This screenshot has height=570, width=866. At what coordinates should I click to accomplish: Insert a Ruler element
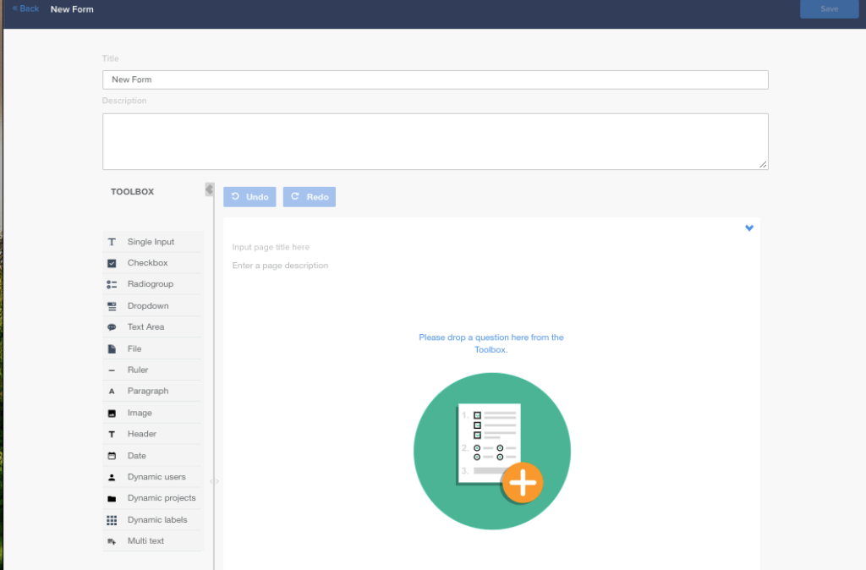(x=153, y=369)
